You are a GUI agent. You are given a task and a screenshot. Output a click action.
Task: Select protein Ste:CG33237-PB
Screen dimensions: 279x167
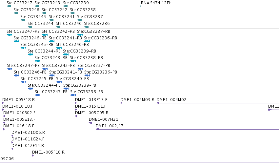[x=94, y=66]
